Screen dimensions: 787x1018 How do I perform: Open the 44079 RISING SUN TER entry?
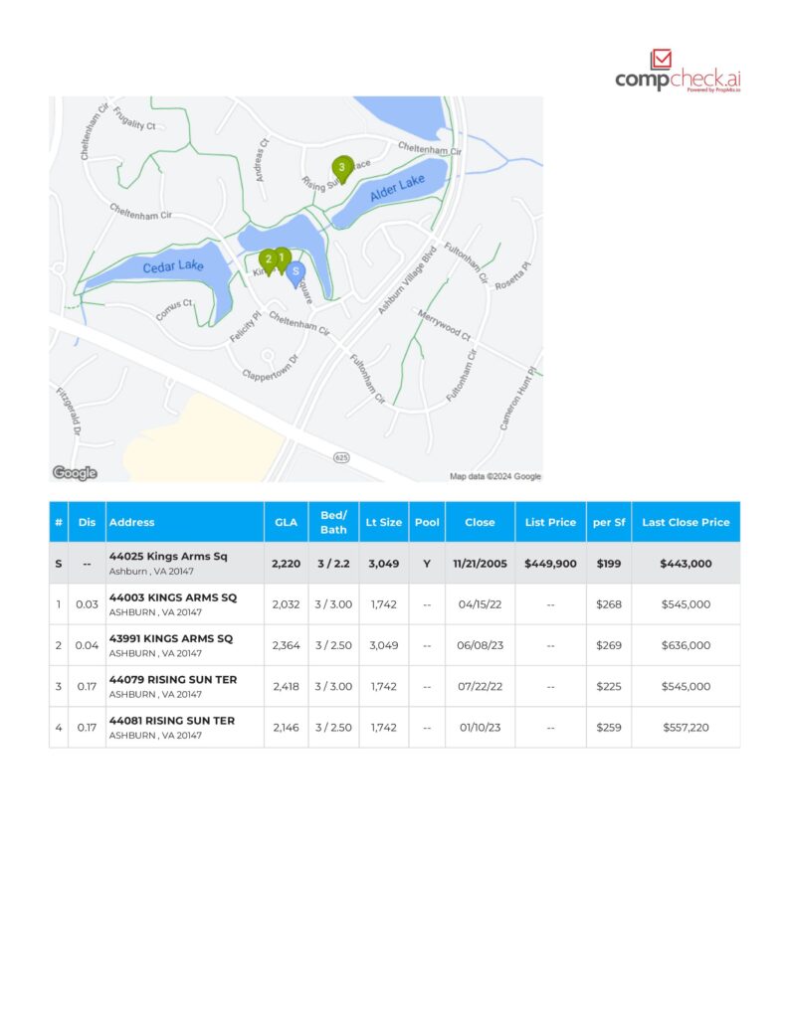(x=172, y=680)
